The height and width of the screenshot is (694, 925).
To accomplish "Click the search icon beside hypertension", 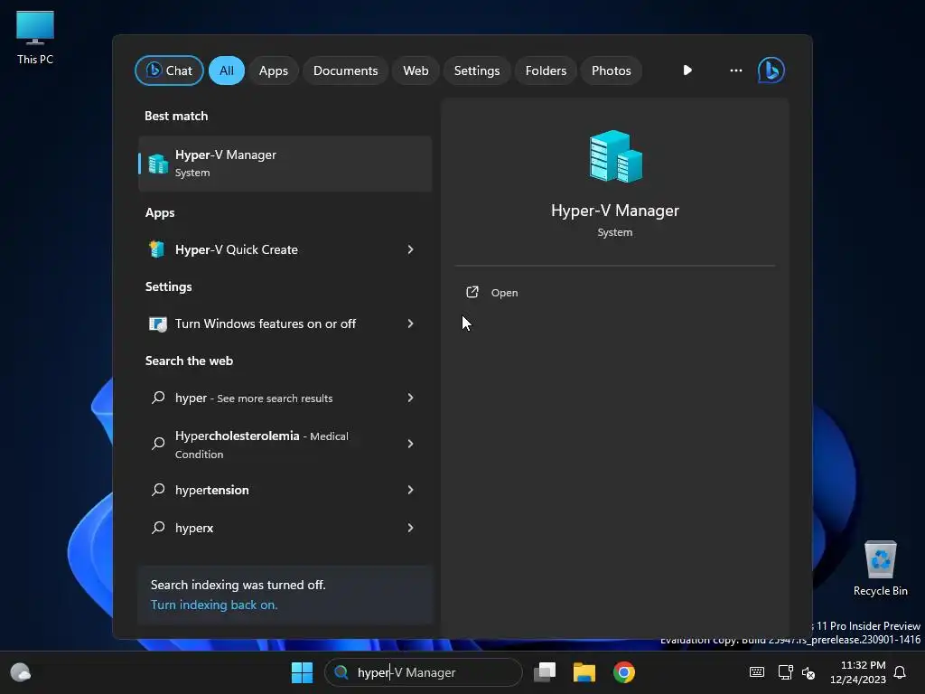I will tap(157, 490).
